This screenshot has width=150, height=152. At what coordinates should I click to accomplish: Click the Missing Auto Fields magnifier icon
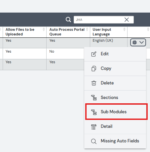point(94,141)
